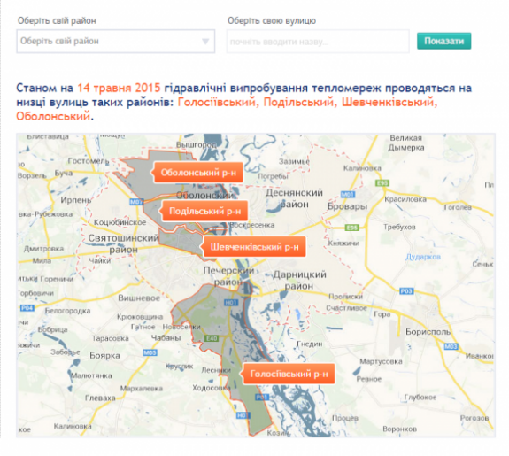Select the 'Голосіївський р-н' map label

289,374
